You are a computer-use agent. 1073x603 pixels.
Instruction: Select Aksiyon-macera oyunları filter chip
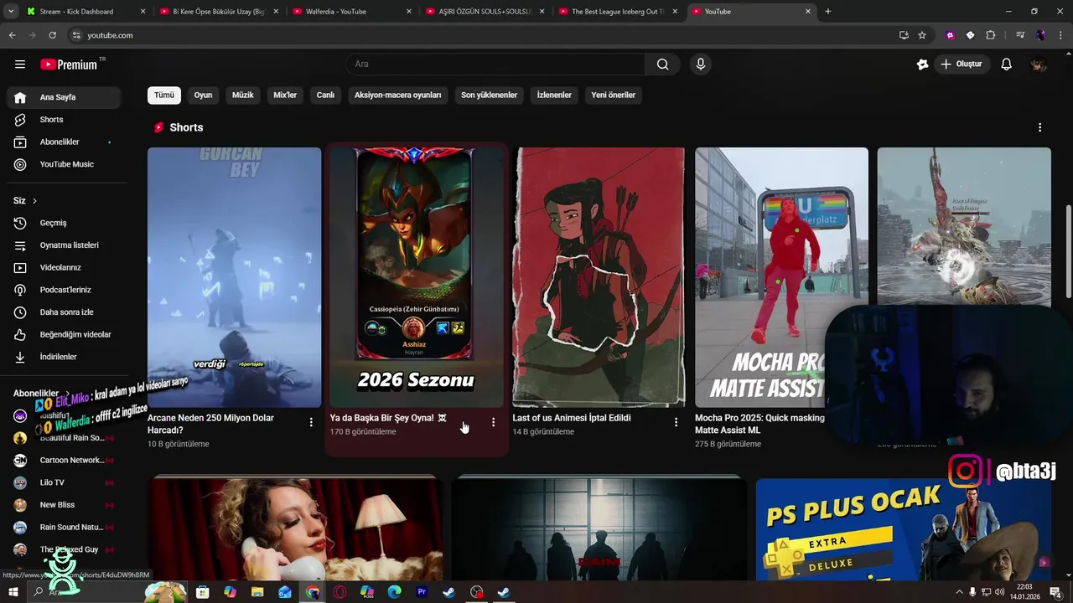pos(397,95)
